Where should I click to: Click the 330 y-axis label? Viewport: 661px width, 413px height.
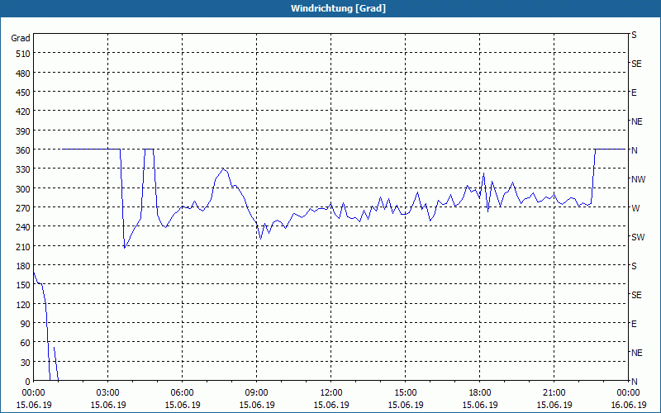(23, 169)
